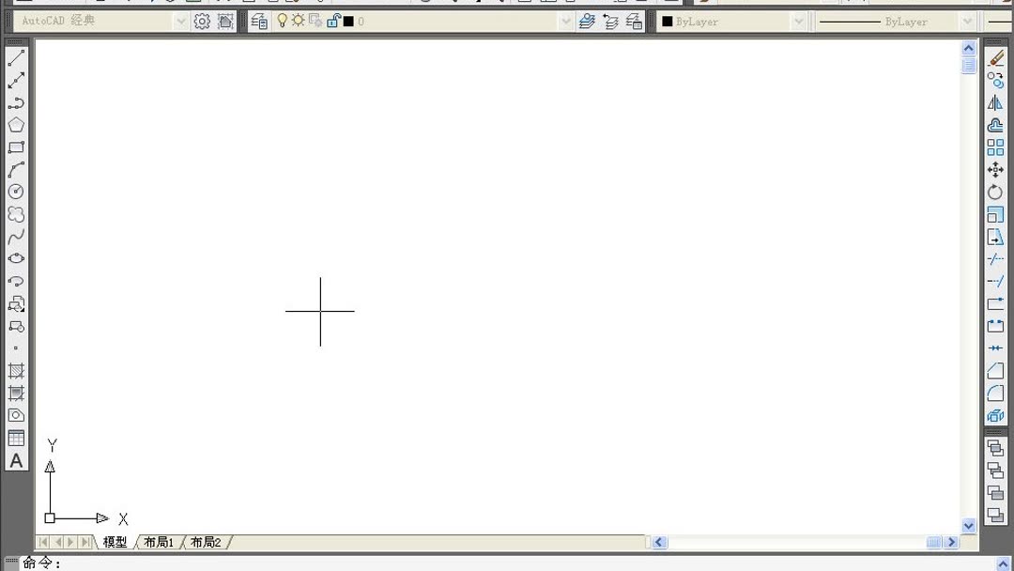Open the workspace dropdown showing AutoCAD 经典
Image resolution: width=1014 pixels, height=571 pixels.
click(178, 21)
